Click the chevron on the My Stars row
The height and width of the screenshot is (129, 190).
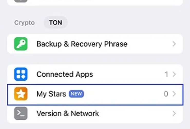point(174,94)
